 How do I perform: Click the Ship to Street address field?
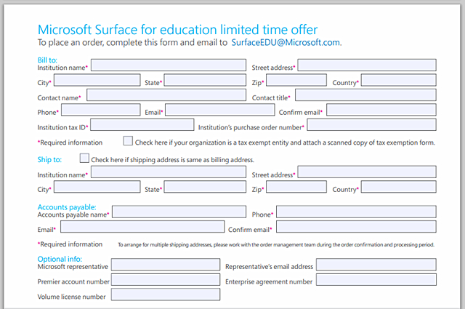click(x=366, y=172)
